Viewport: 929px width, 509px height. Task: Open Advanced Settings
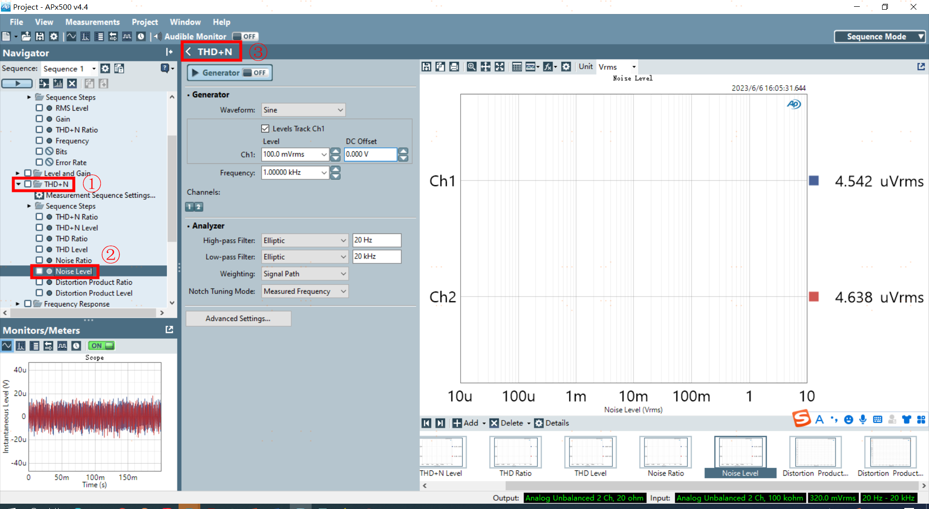coord(238,319)
